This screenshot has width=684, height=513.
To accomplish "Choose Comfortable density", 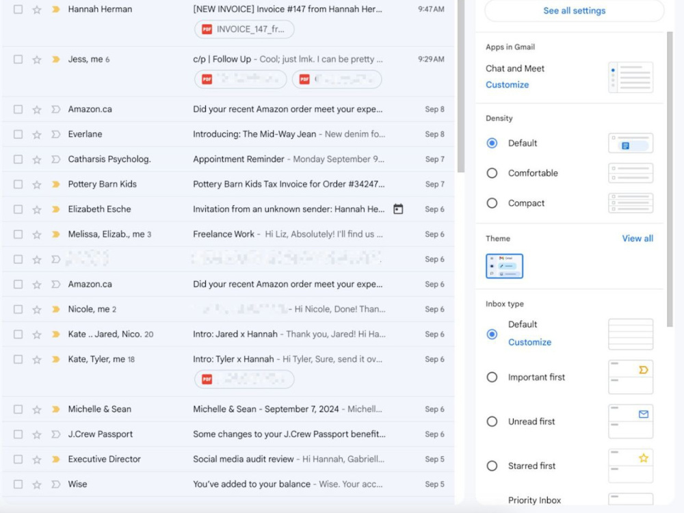I will point(492,173).
